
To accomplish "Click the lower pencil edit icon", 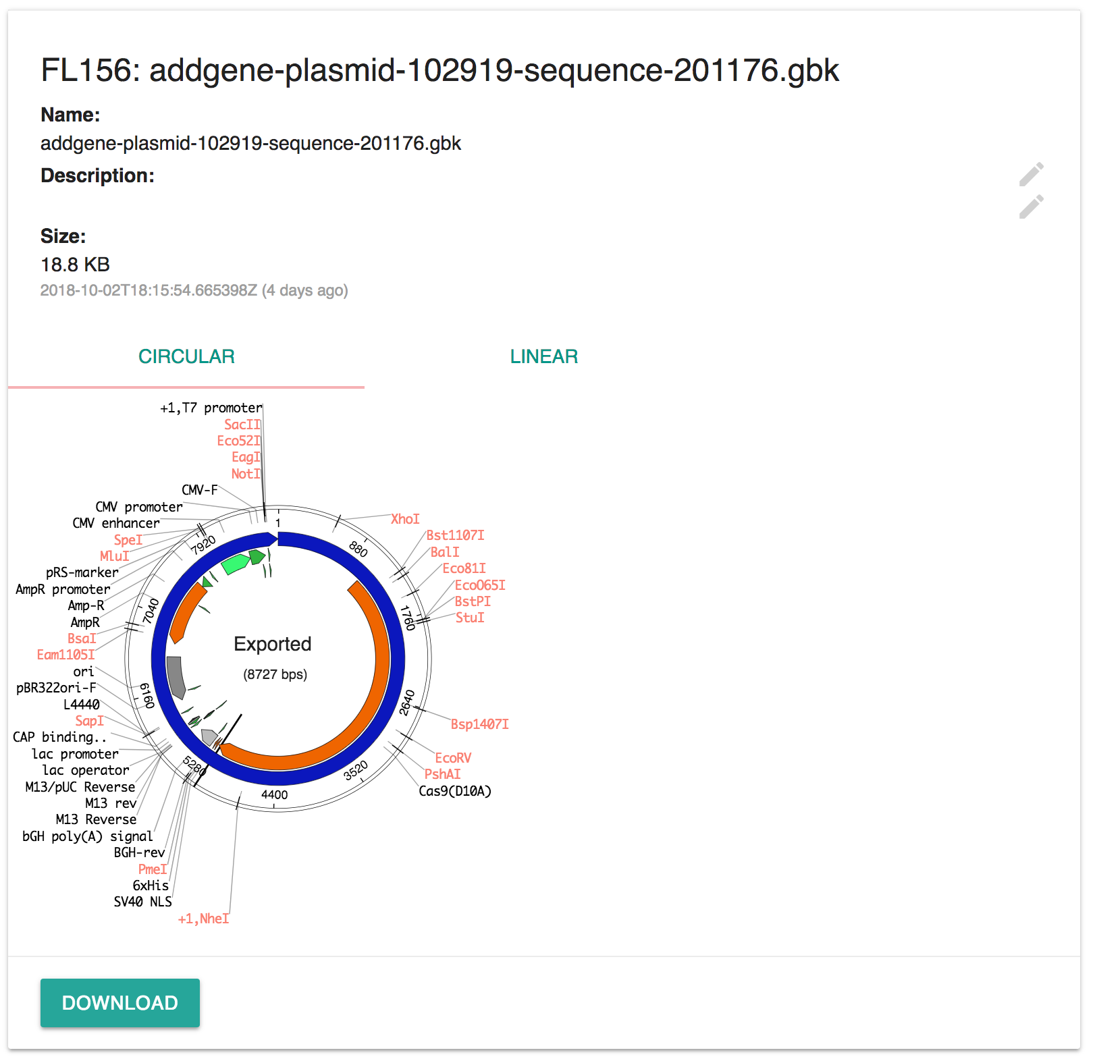I will 1031,207.
